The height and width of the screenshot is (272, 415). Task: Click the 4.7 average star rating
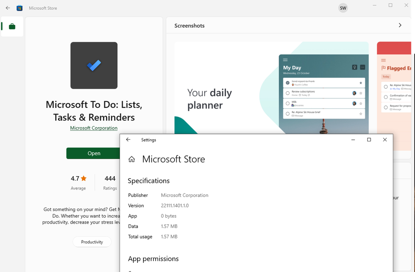(79, 179)
